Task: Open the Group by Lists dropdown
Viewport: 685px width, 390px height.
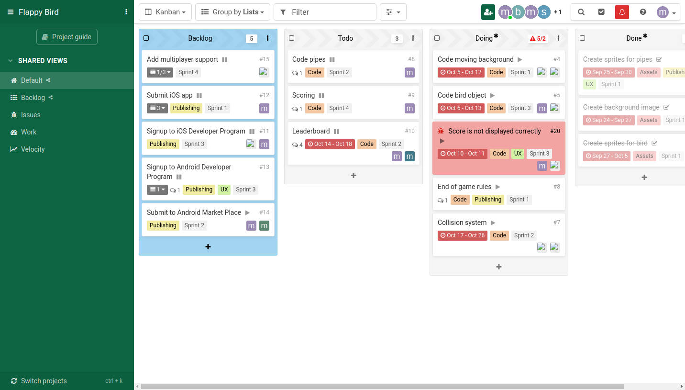Action: (x=232, y=12)
